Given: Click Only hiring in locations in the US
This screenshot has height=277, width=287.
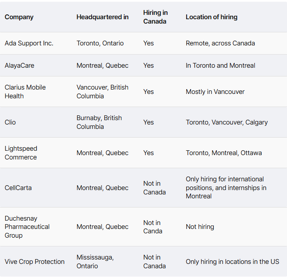Looking at the screenshot, I should (x=232, y=262).
